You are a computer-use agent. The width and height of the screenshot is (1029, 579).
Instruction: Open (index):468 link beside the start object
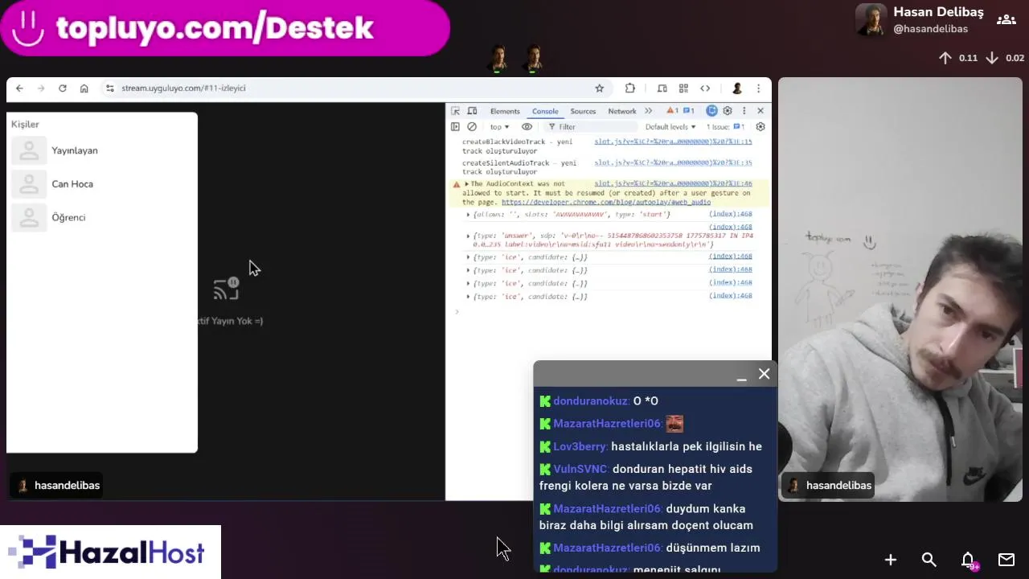(730, 214)
